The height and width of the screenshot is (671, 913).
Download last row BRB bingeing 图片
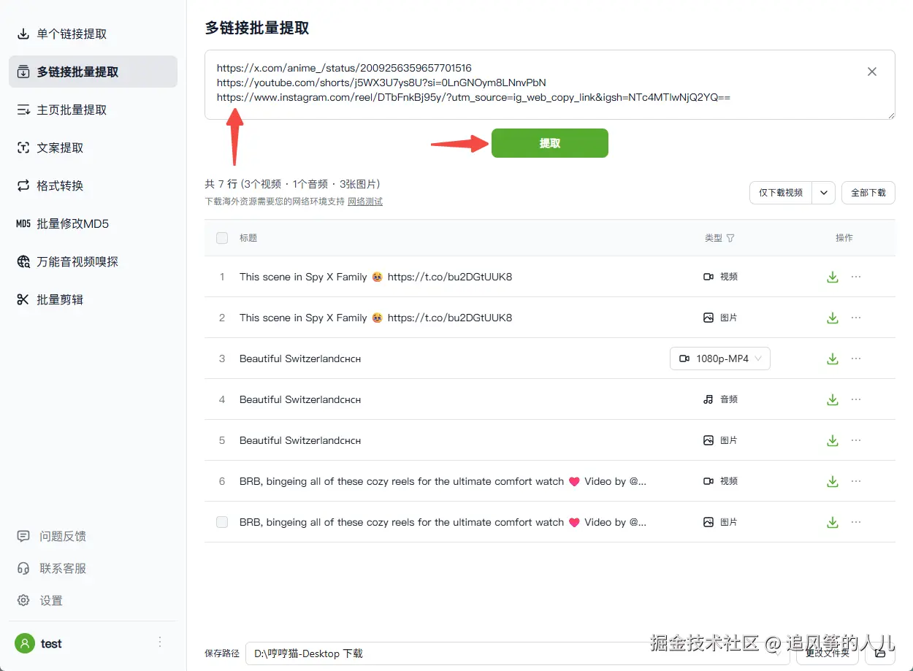(x=832, y=522)
